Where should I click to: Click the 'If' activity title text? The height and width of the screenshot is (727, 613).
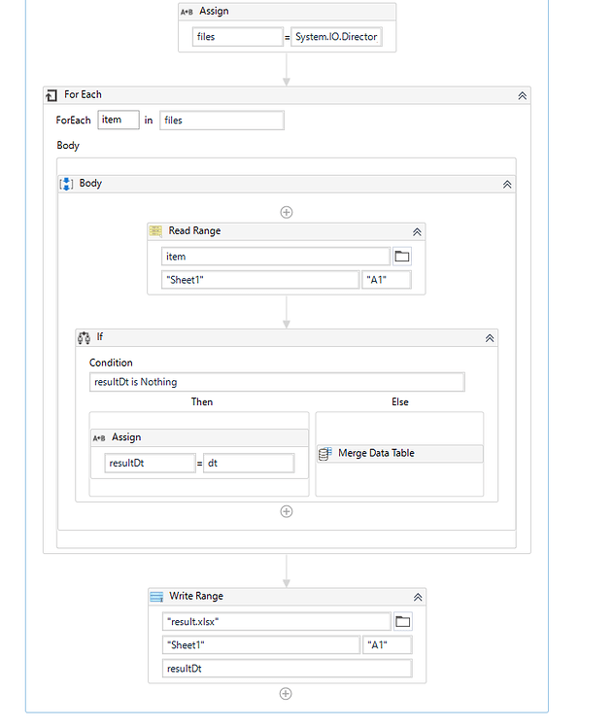(x=100, y=336)
